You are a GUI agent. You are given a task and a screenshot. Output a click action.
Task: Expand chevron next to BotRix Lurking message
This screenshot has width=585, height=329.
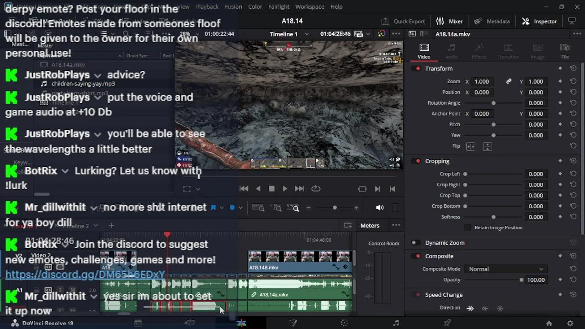pyautogui.click(x=65, y=171)
